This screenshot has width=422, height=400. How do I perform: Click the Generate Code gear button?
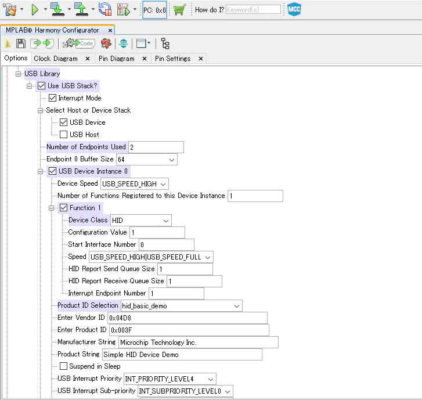[78, 44]
